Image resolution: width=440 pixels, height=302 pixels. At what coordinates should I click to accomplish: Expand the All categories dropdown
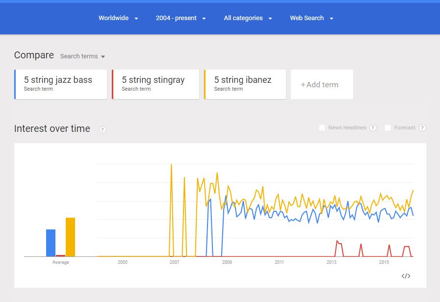(248, 18)
